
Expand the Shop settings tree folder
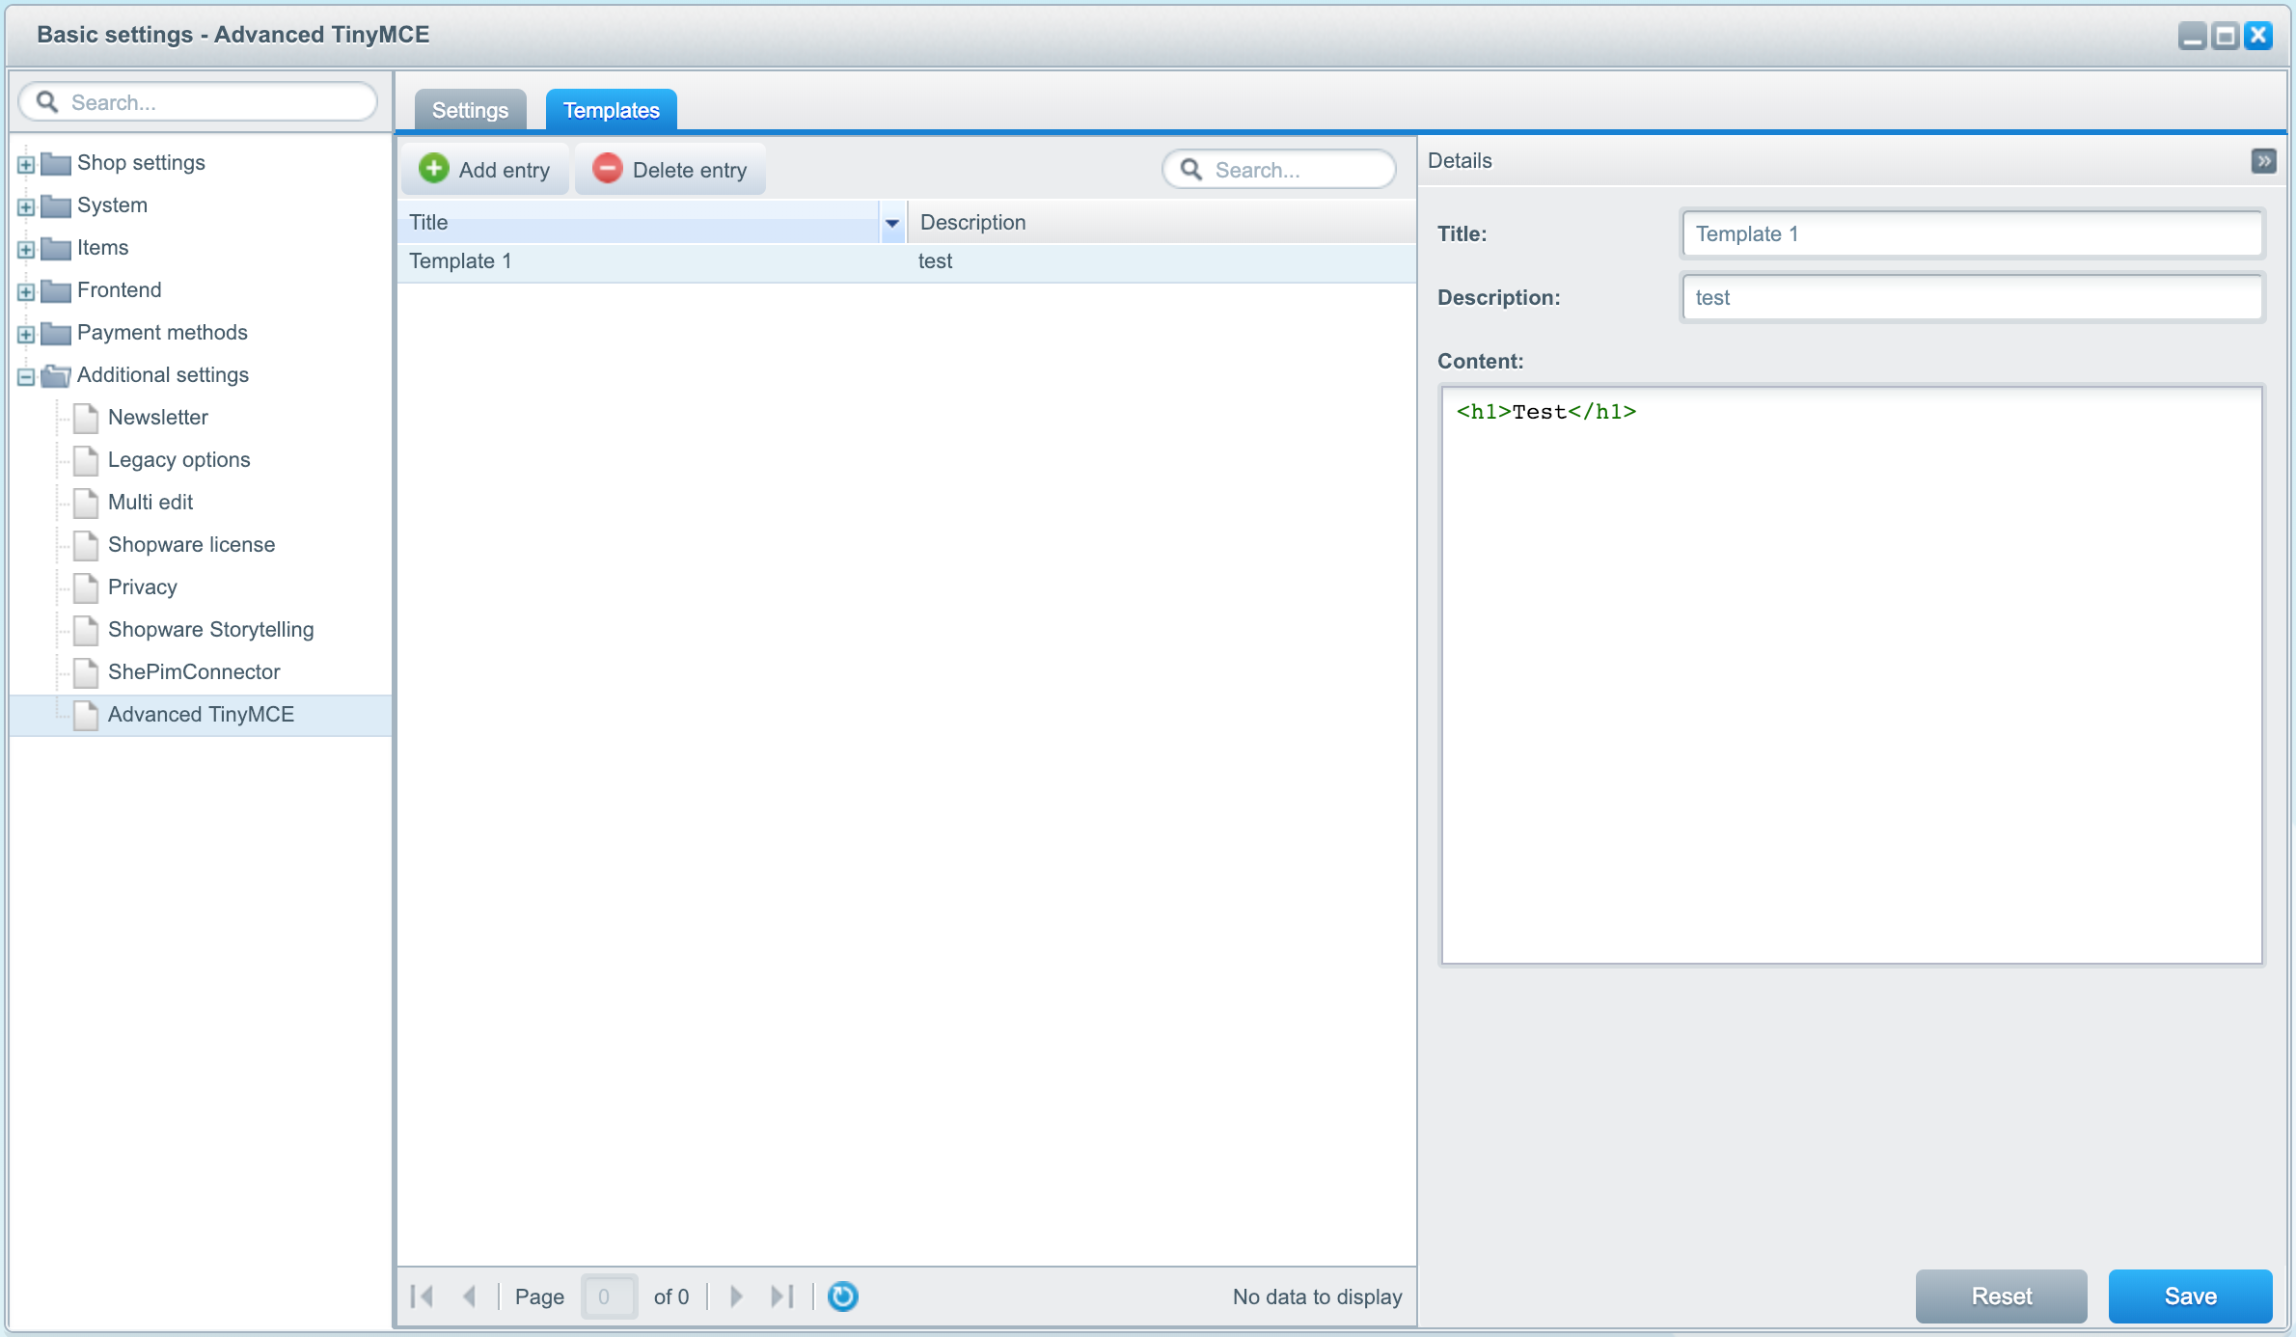[27, 162]
